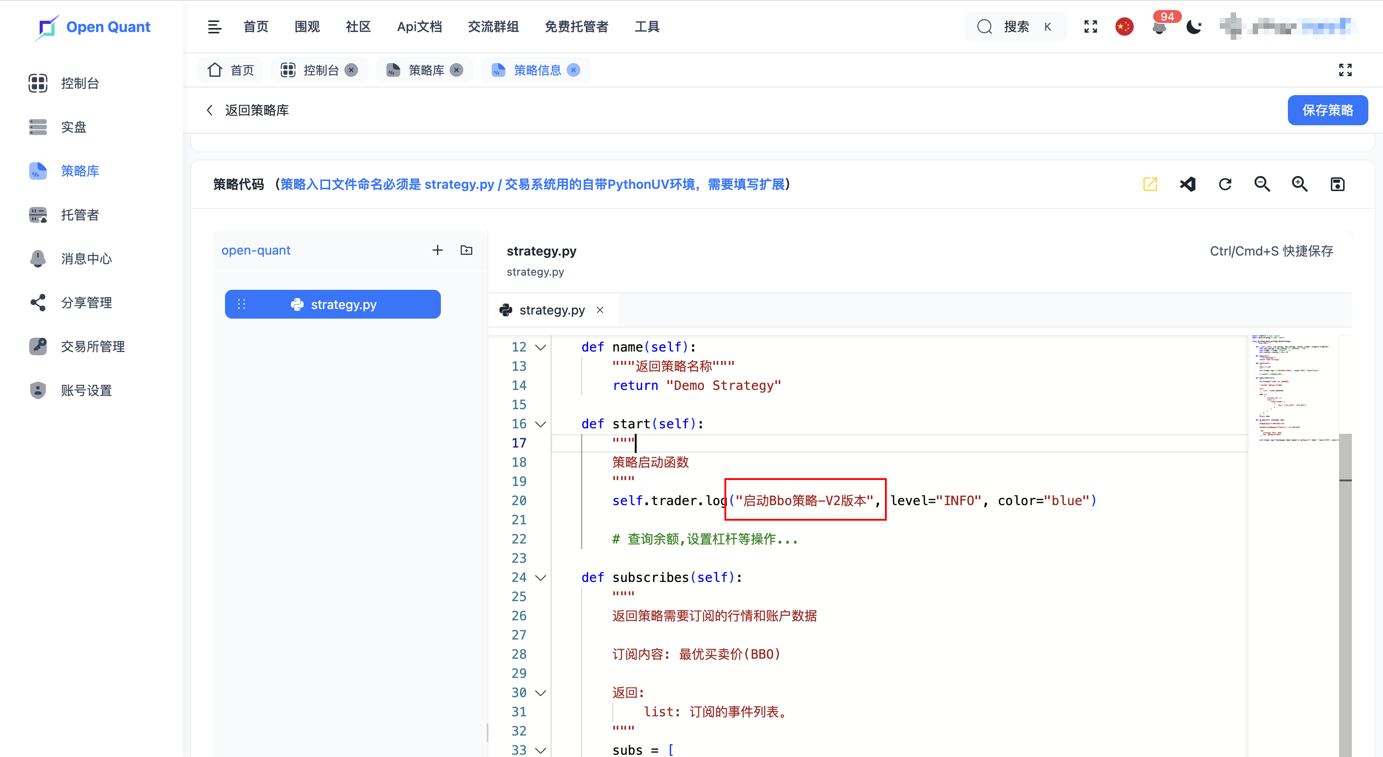Toggle dark mode moon icon

(1194, 27)
